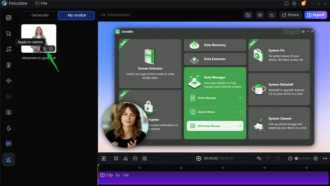
Task: Click the Apply to camera icon on avatar
Action: (44, 49)
